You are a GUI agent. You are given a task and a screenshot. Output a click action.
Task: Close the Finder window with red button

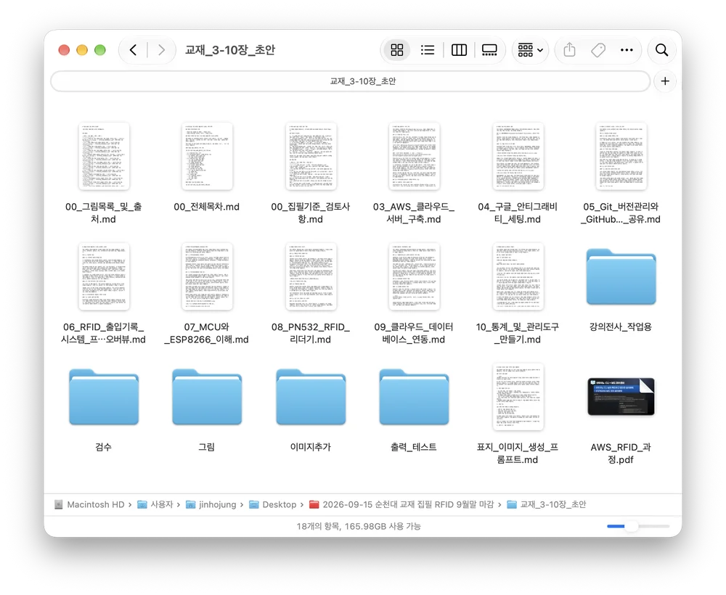tap(64, 50)
